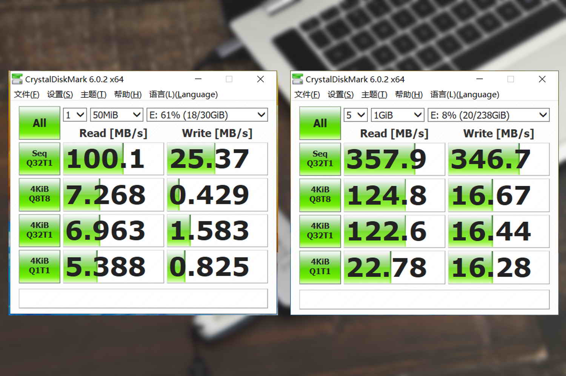Click the CrystalDiskMark app icon in right window title bar

pos(298,79)
